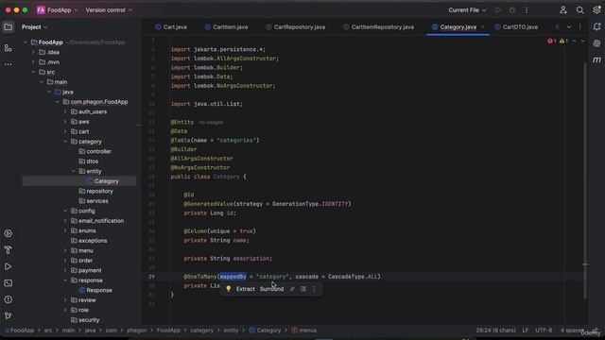Viewport: 605px width, 340px height.
Task: Open the Git tool window icon
Action: [9, 316]
